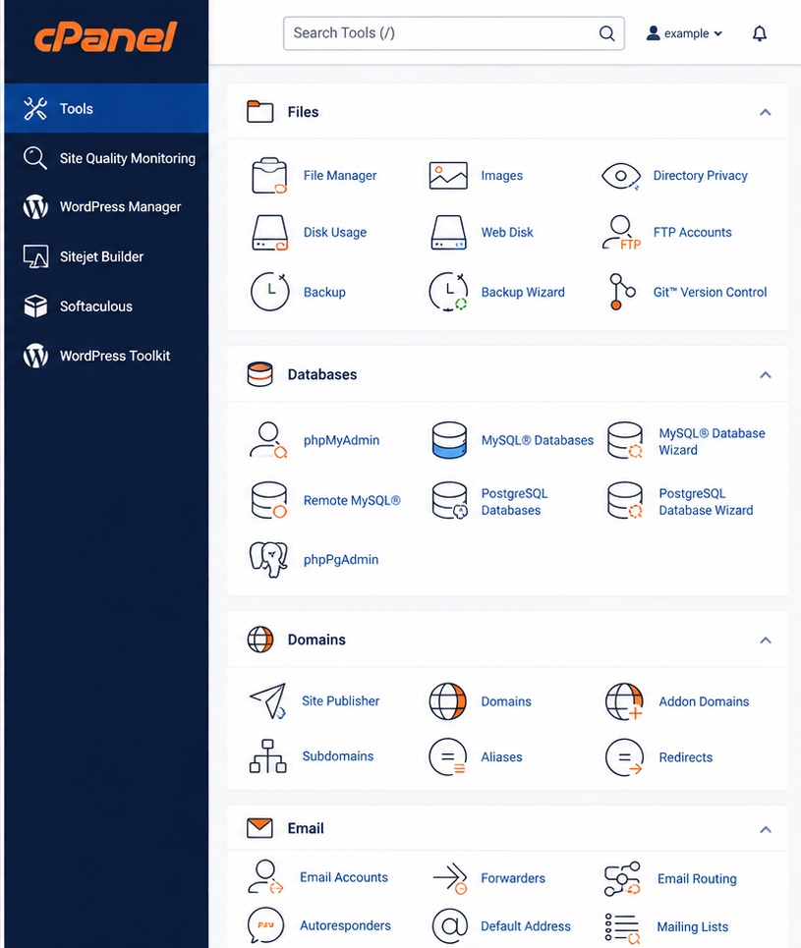Screen dimensions: 801x948
Task: Click the Files section header title
Action: (x=303, y=112)
